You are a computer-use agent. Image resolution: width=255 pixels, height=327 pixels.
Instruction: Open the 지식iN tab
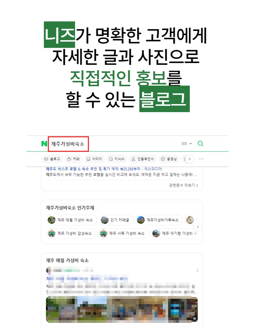pos(117,159)
